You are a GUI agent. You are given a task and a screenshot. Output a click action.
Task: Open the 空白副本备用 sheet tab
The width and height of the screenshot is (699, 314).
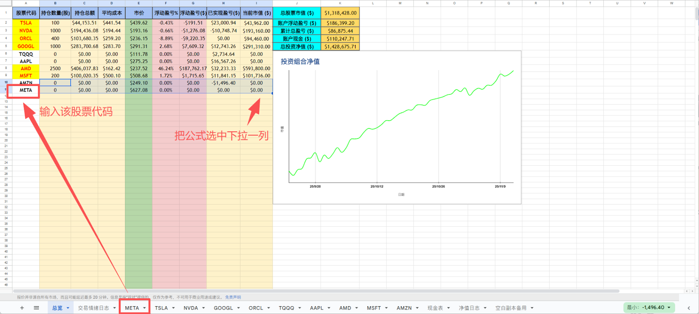[x=511, y=308]
